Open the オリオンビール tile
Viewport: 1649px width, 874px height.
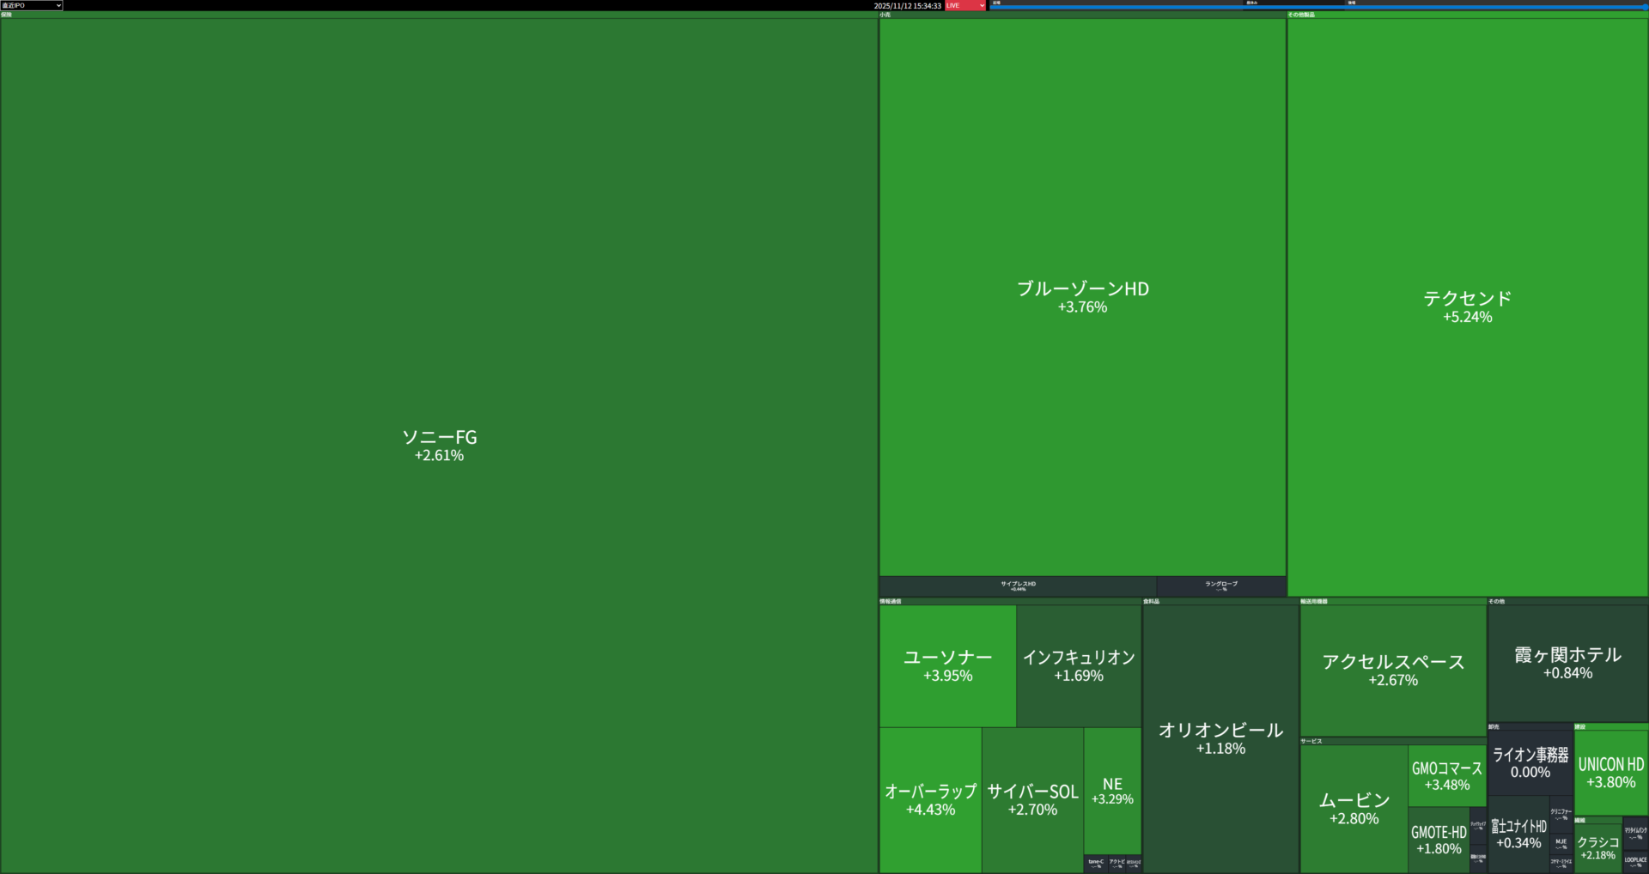coord(1220,738)
